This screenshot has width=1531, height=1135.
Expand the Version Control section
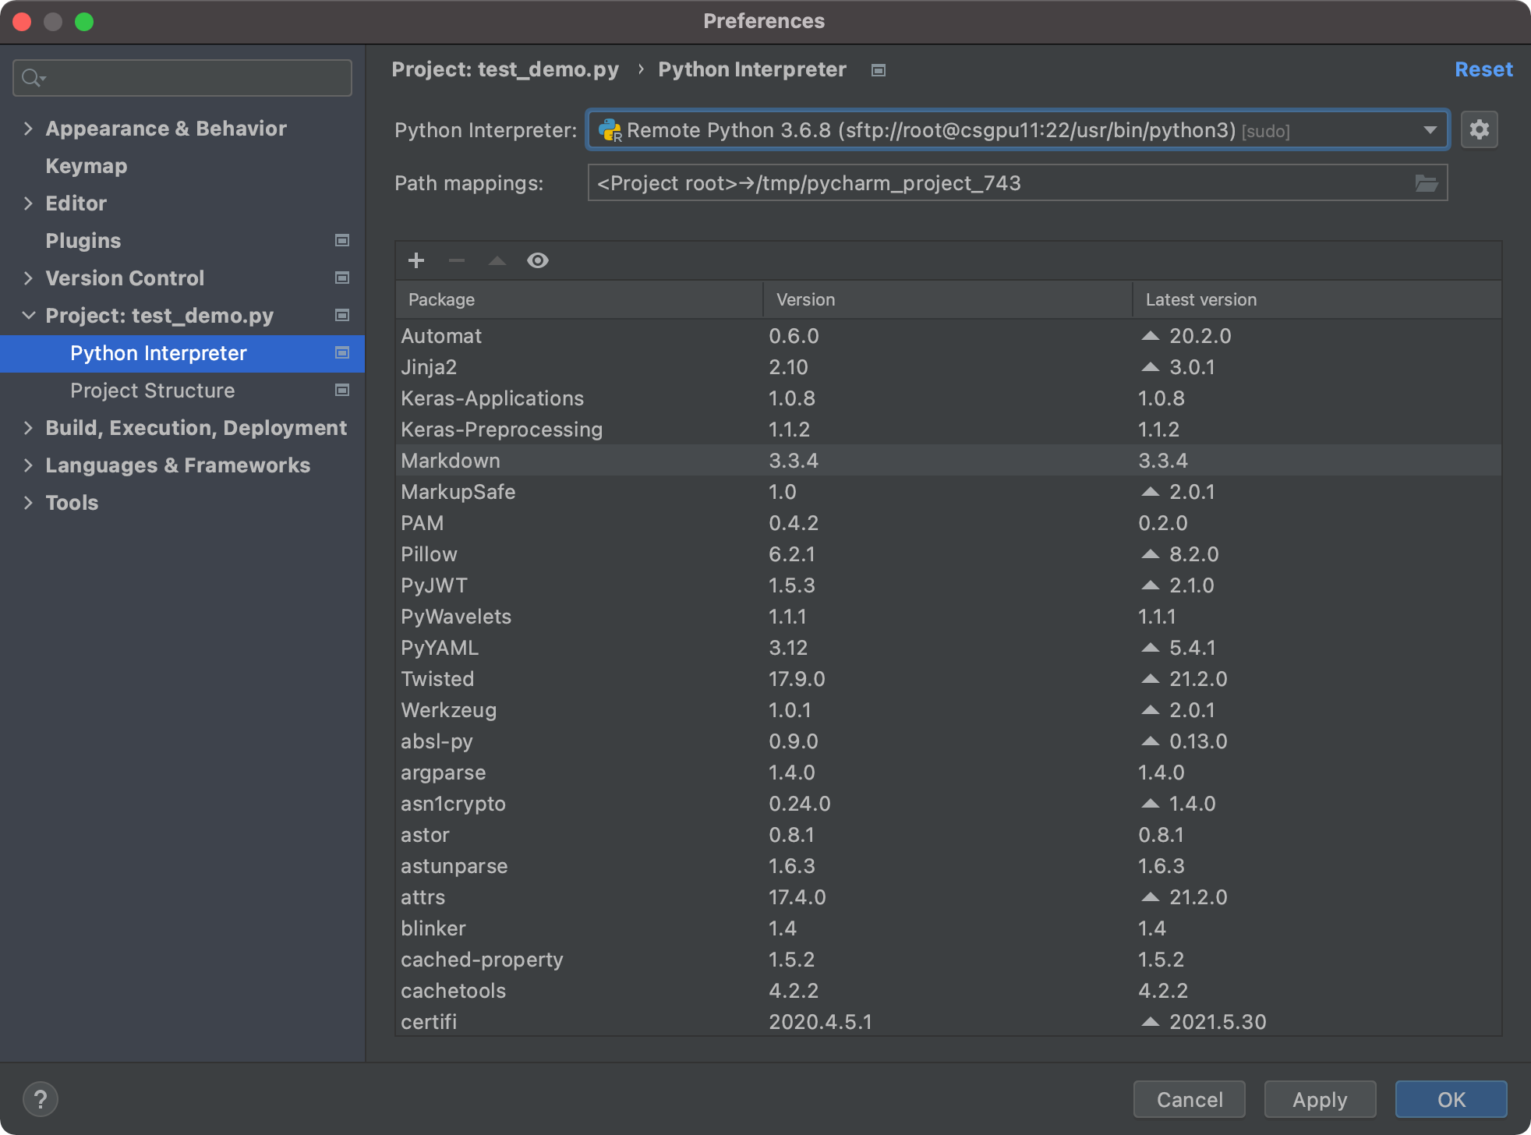[x=28, y=278]
